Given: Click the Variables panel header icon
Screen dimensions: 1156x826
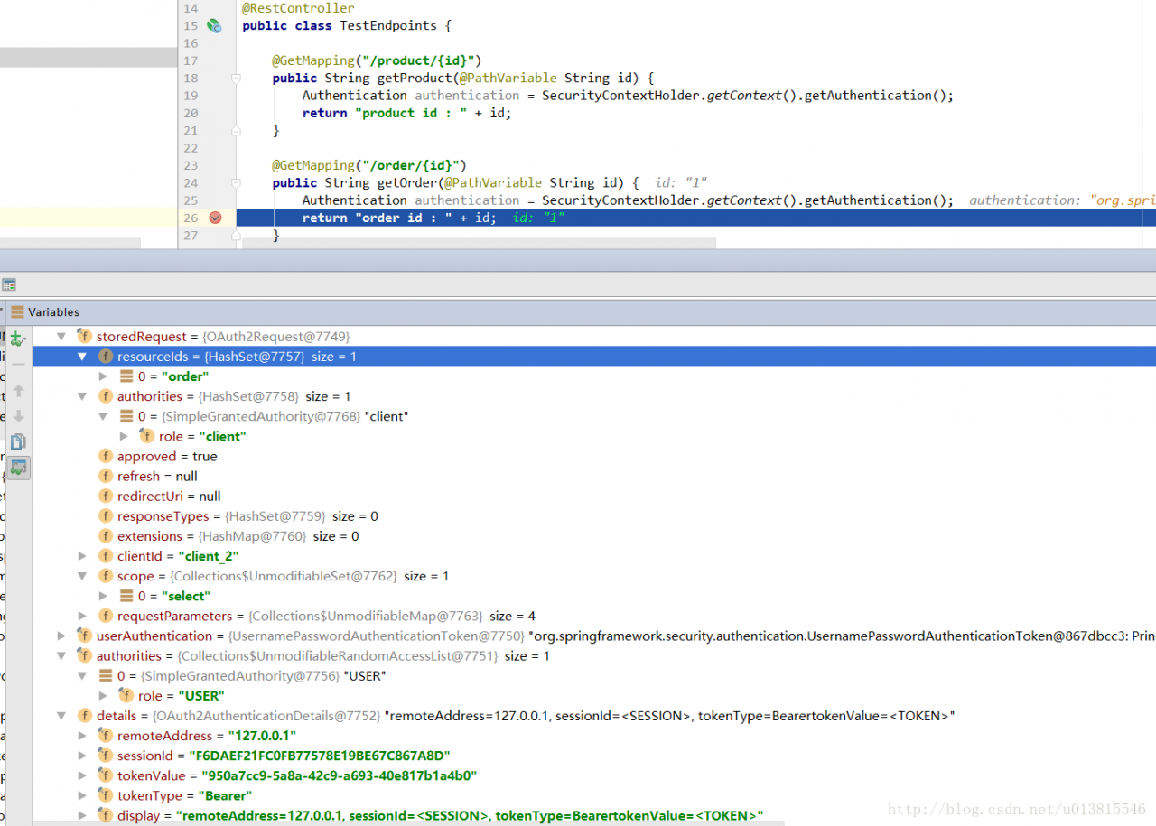Looking at the screenshot, I should click(17, 312).
